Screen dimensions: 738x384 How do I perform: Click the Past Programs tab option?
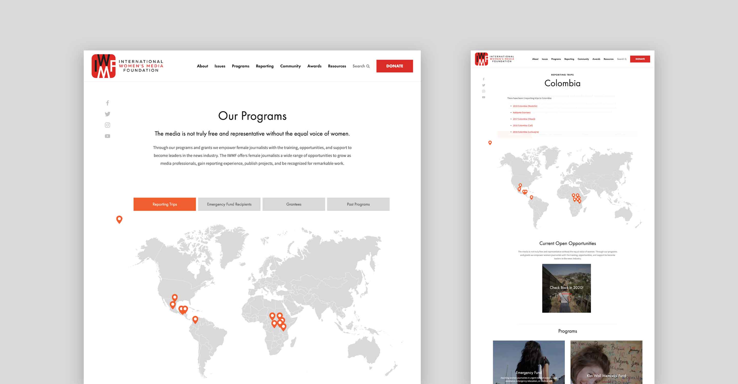[357, 204]
